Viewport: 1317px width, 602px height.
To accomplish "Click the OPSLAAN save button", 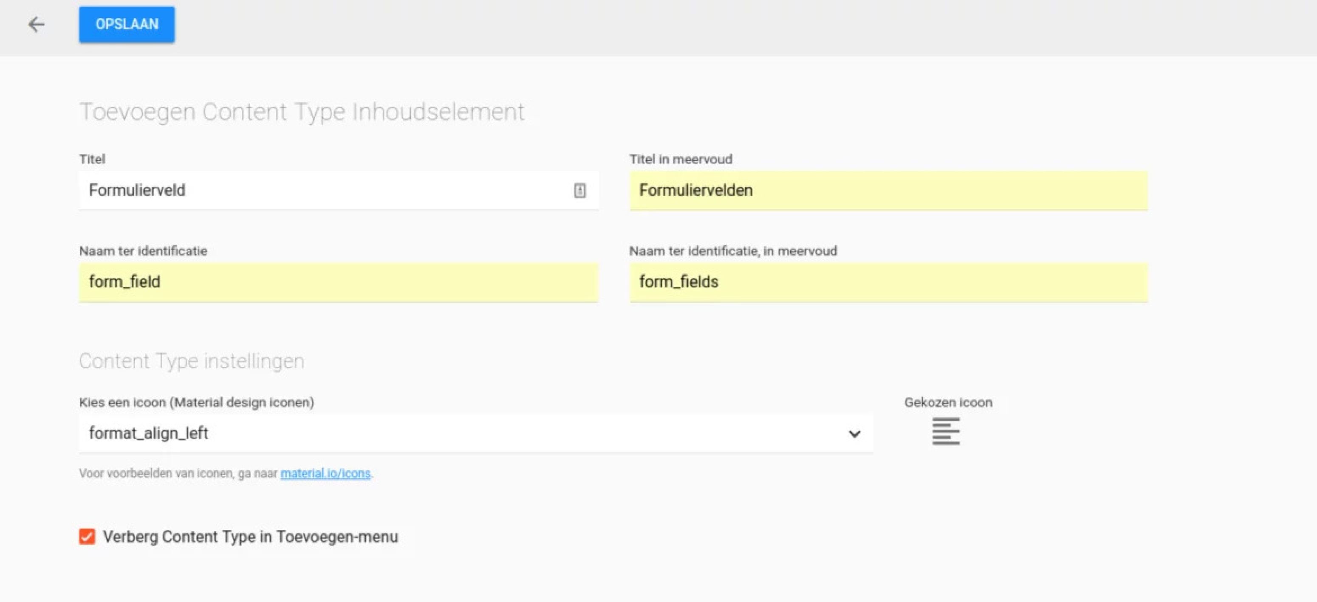I will [x=126, y=24].
